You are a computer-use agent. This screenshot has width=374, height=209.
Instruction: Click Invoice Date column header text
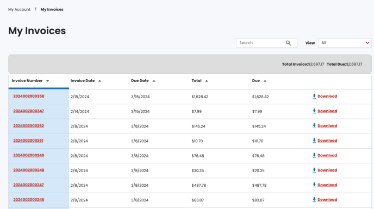pyautogui.click(x=83, y=80)
